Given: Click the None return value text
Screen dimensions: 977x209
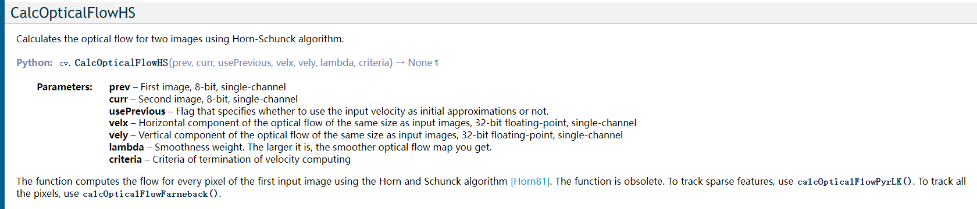Looking at the screenshot, I should point(420,63).
